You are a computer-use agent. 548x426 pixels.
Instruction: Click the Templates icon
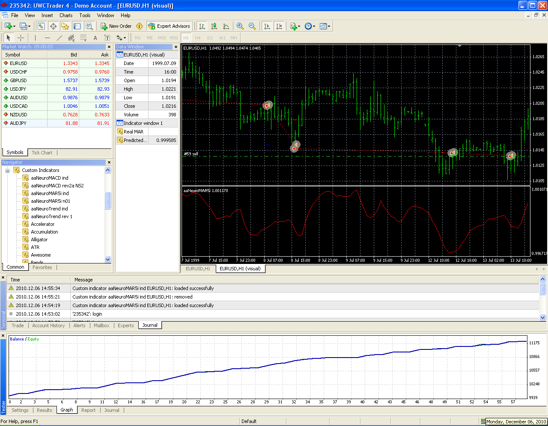pos(323,26)
